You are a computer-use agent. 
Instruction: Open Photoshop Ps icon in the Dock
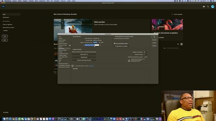coord(93,119)
